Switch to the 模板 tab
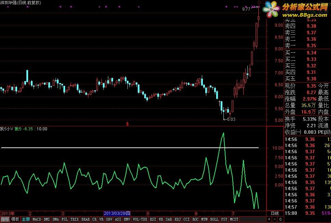 click(15, 219)
